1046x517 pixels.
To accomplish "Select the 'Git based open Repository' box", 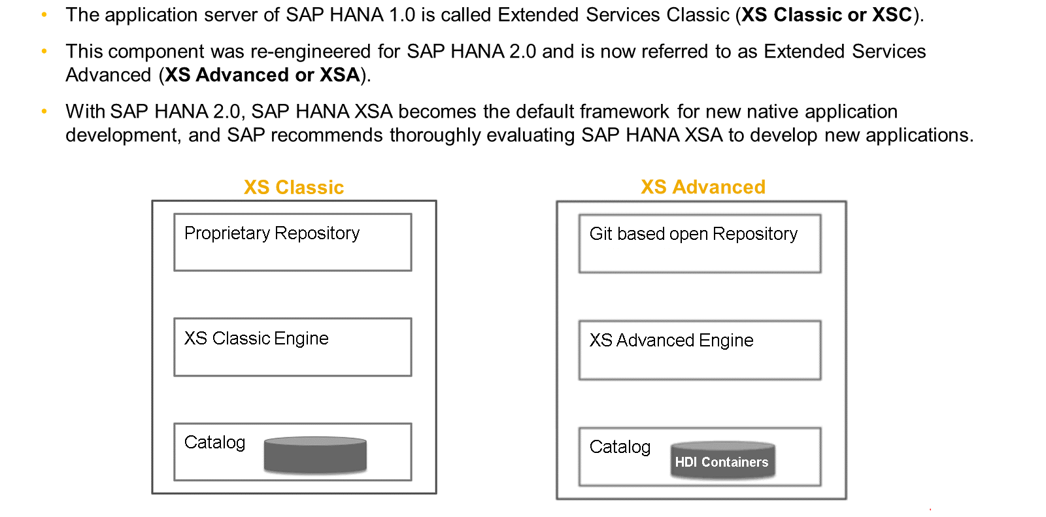I will pyautogui.click(x=700, y=244).
